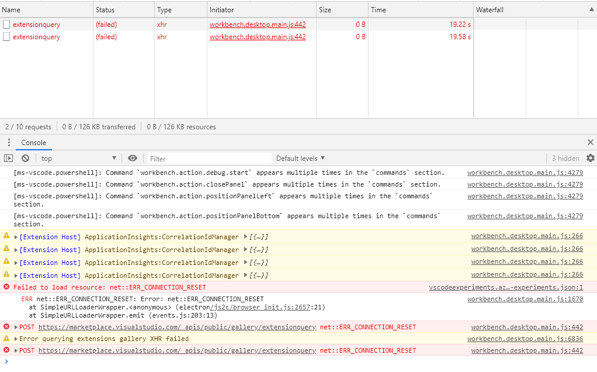Open source link for debug.start command message
Screen dimensions: 597x372
pyautogui.click(x=525, y=173)
